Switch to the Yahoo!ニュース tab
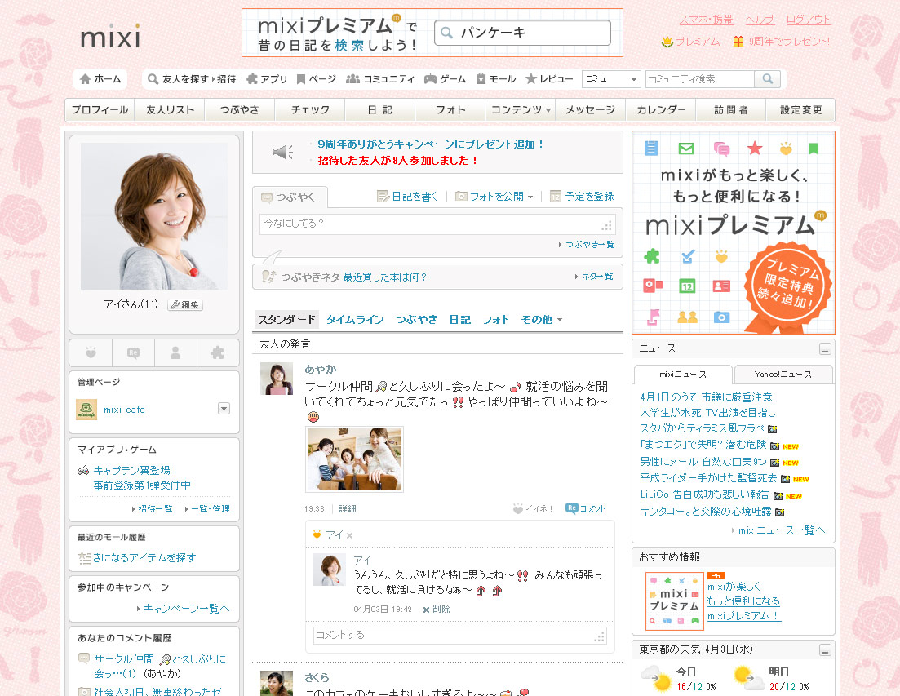The width and height of the screenshot is (900, 696). pos(783,374)
